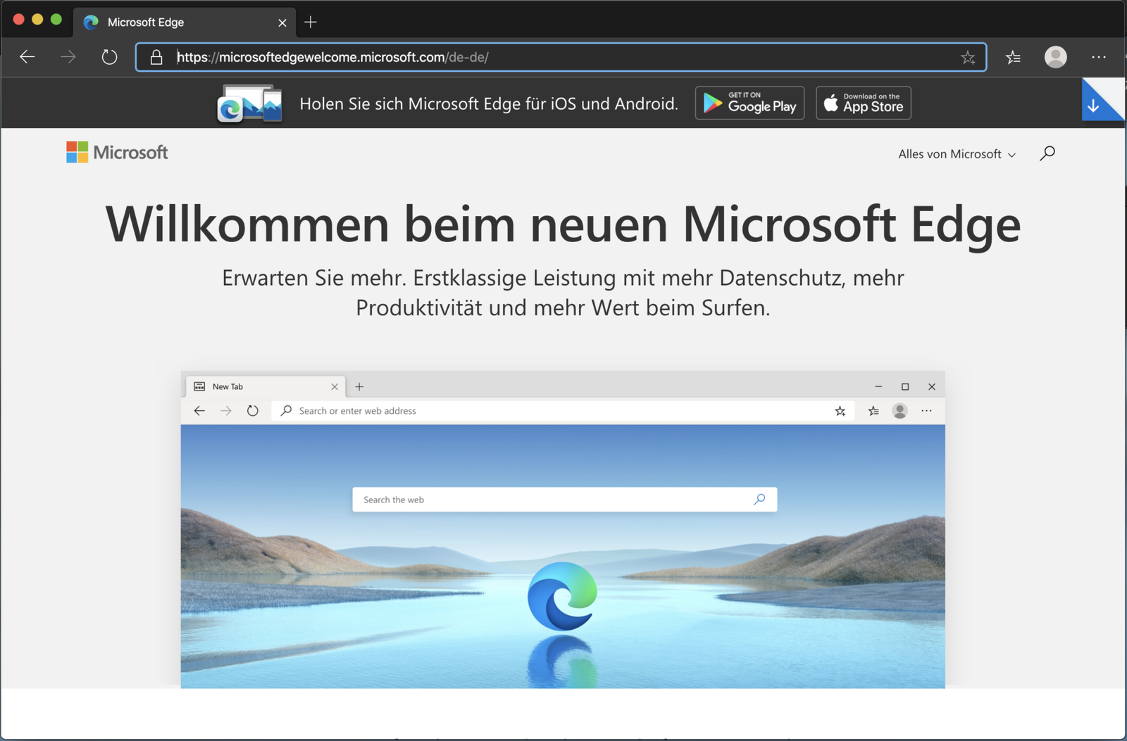This screenshot has width=1127, height=741.
Task: Reload the page with the refresh icon
Action: 109,57
